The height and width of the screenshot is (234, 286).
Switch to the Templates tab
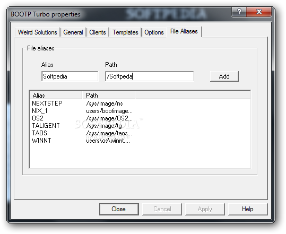click(x=125, y=32)
